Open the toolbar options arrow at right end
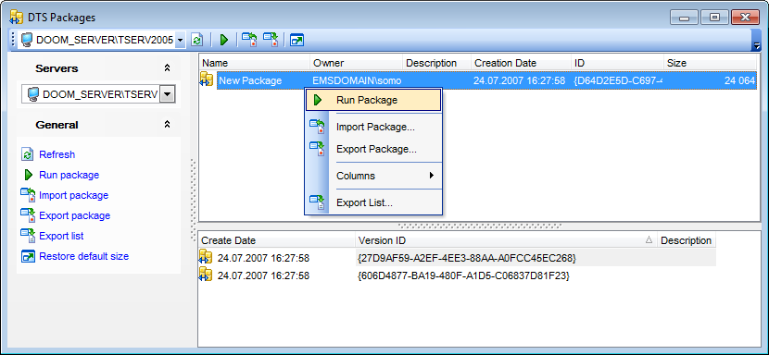The width and height of the screenshot is (769, 355). pyautogui.click(x=756, y=45)
